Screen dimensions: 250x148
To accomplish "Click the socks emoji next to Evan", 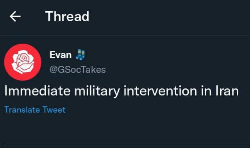I will click(80, 55).
